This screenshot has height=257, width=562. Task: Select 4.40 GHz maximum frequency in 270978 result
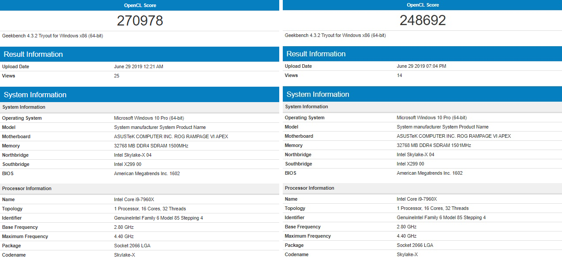(x=124, y=236)
